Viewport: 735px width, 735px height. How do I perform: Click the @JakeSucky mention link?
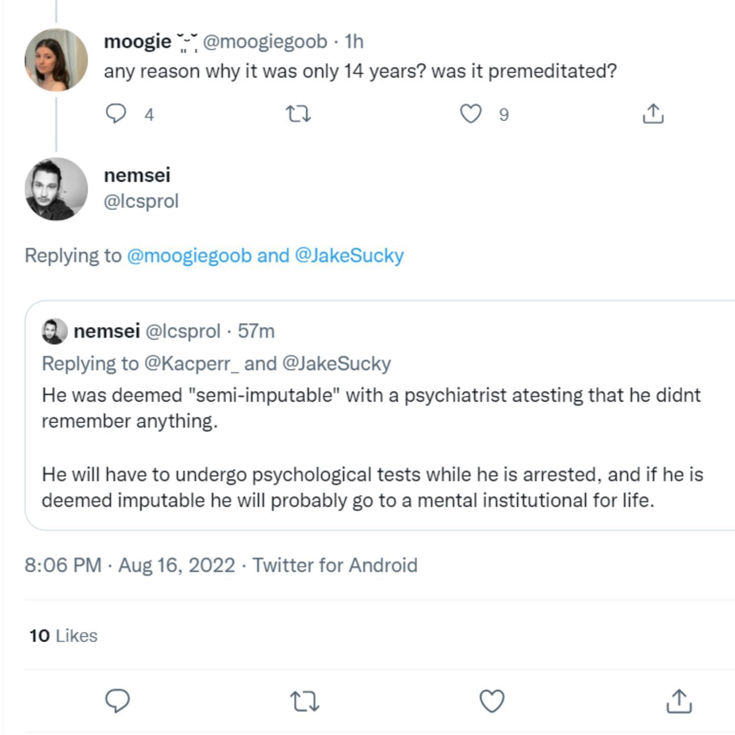[349, 255]
